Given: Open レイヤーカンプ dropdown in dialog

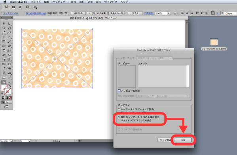Looking at the screenshot, I should (x=154, y=58).
